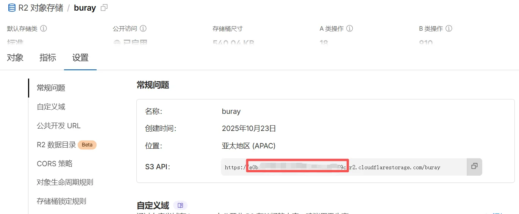Screen dimensions: 519x214
Task: Click the 位置: label
Action: 153,146
